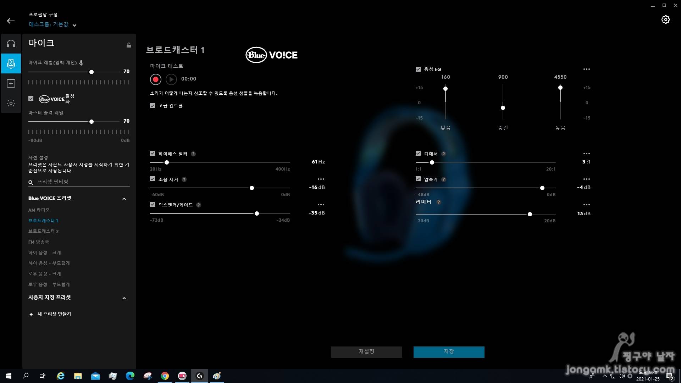Click the 재설정 reset button
This screenshot has height=383, width=681.
(366, 352)
